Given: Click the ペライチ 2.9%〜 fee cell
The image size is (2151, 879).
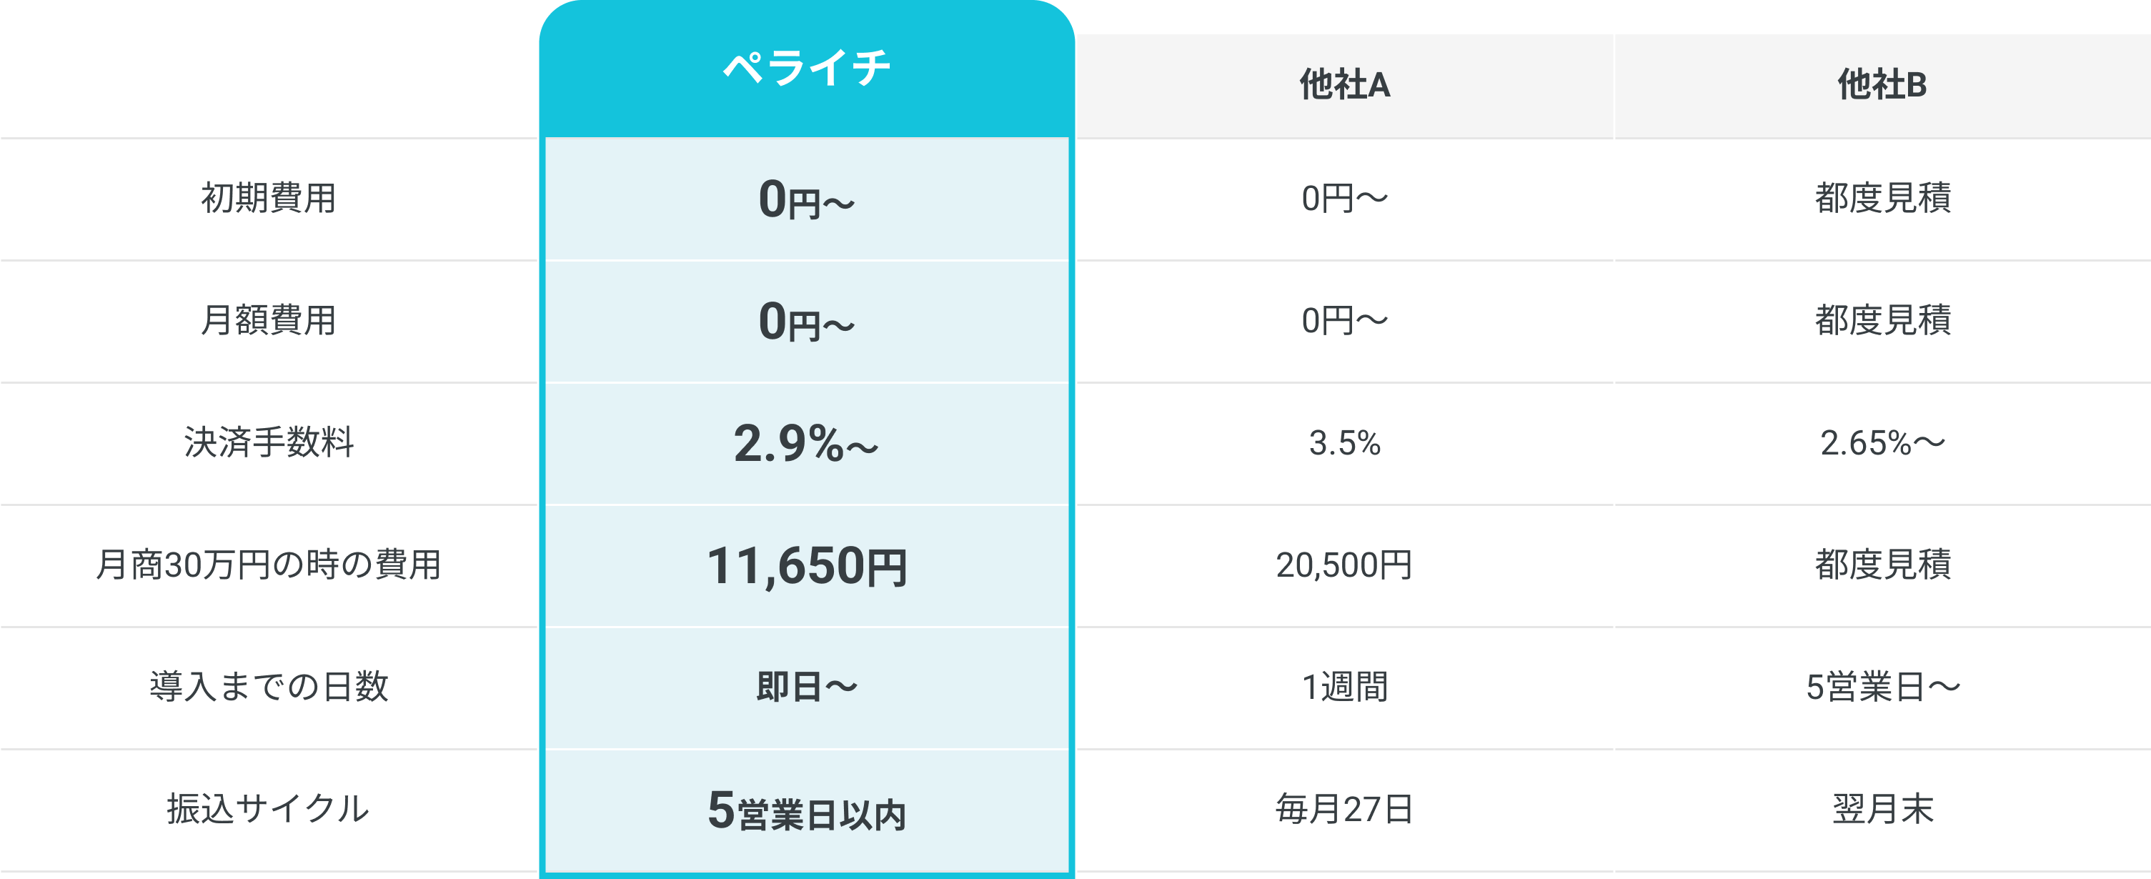Looking at the screenshot, I should pyautogui.click(x=807, y=443).
